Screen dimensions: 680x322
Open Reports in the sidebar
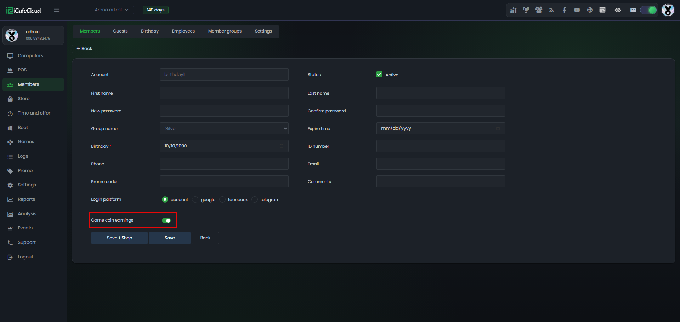[x=33, y=199]
